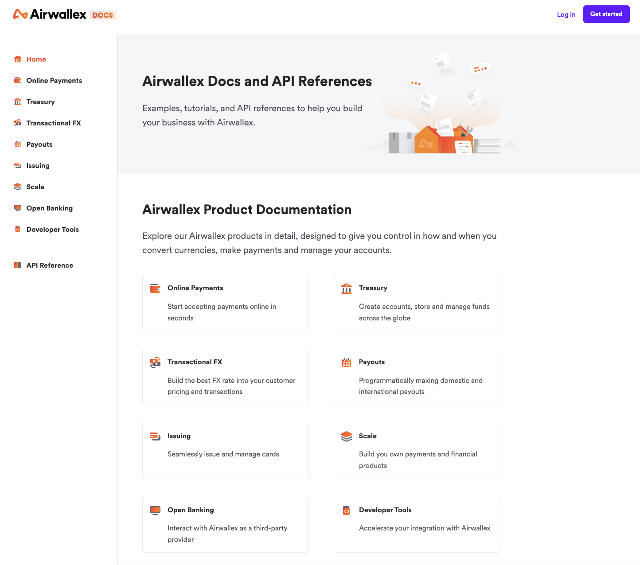Click the Log in link

point(566,15)
